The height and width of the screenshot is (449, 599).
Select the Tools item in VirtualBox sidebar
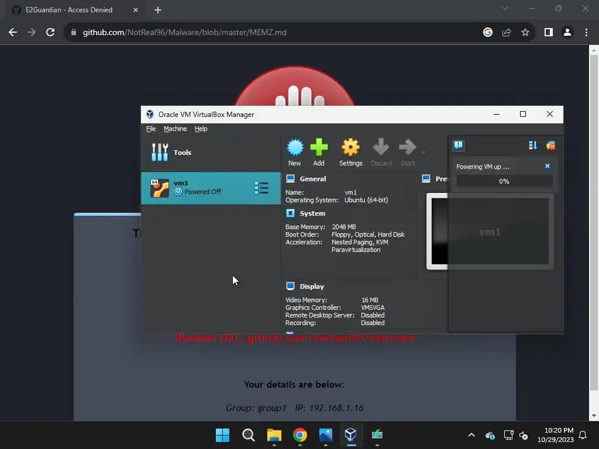coord(211,153)
